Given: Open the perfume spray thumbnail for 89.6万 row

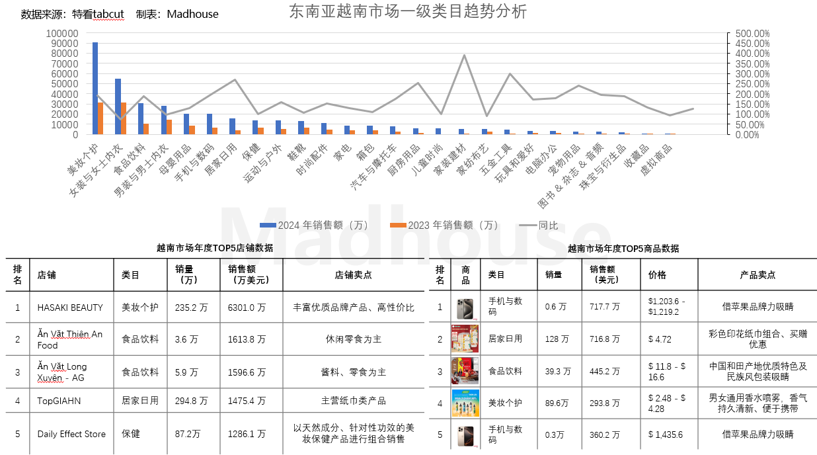Looking at the screenshot, I should click(465, 403).
